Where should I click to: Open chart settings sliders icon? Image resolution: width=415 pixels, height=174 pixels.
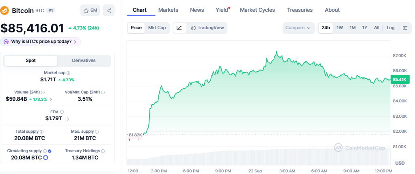pos(405,28)
